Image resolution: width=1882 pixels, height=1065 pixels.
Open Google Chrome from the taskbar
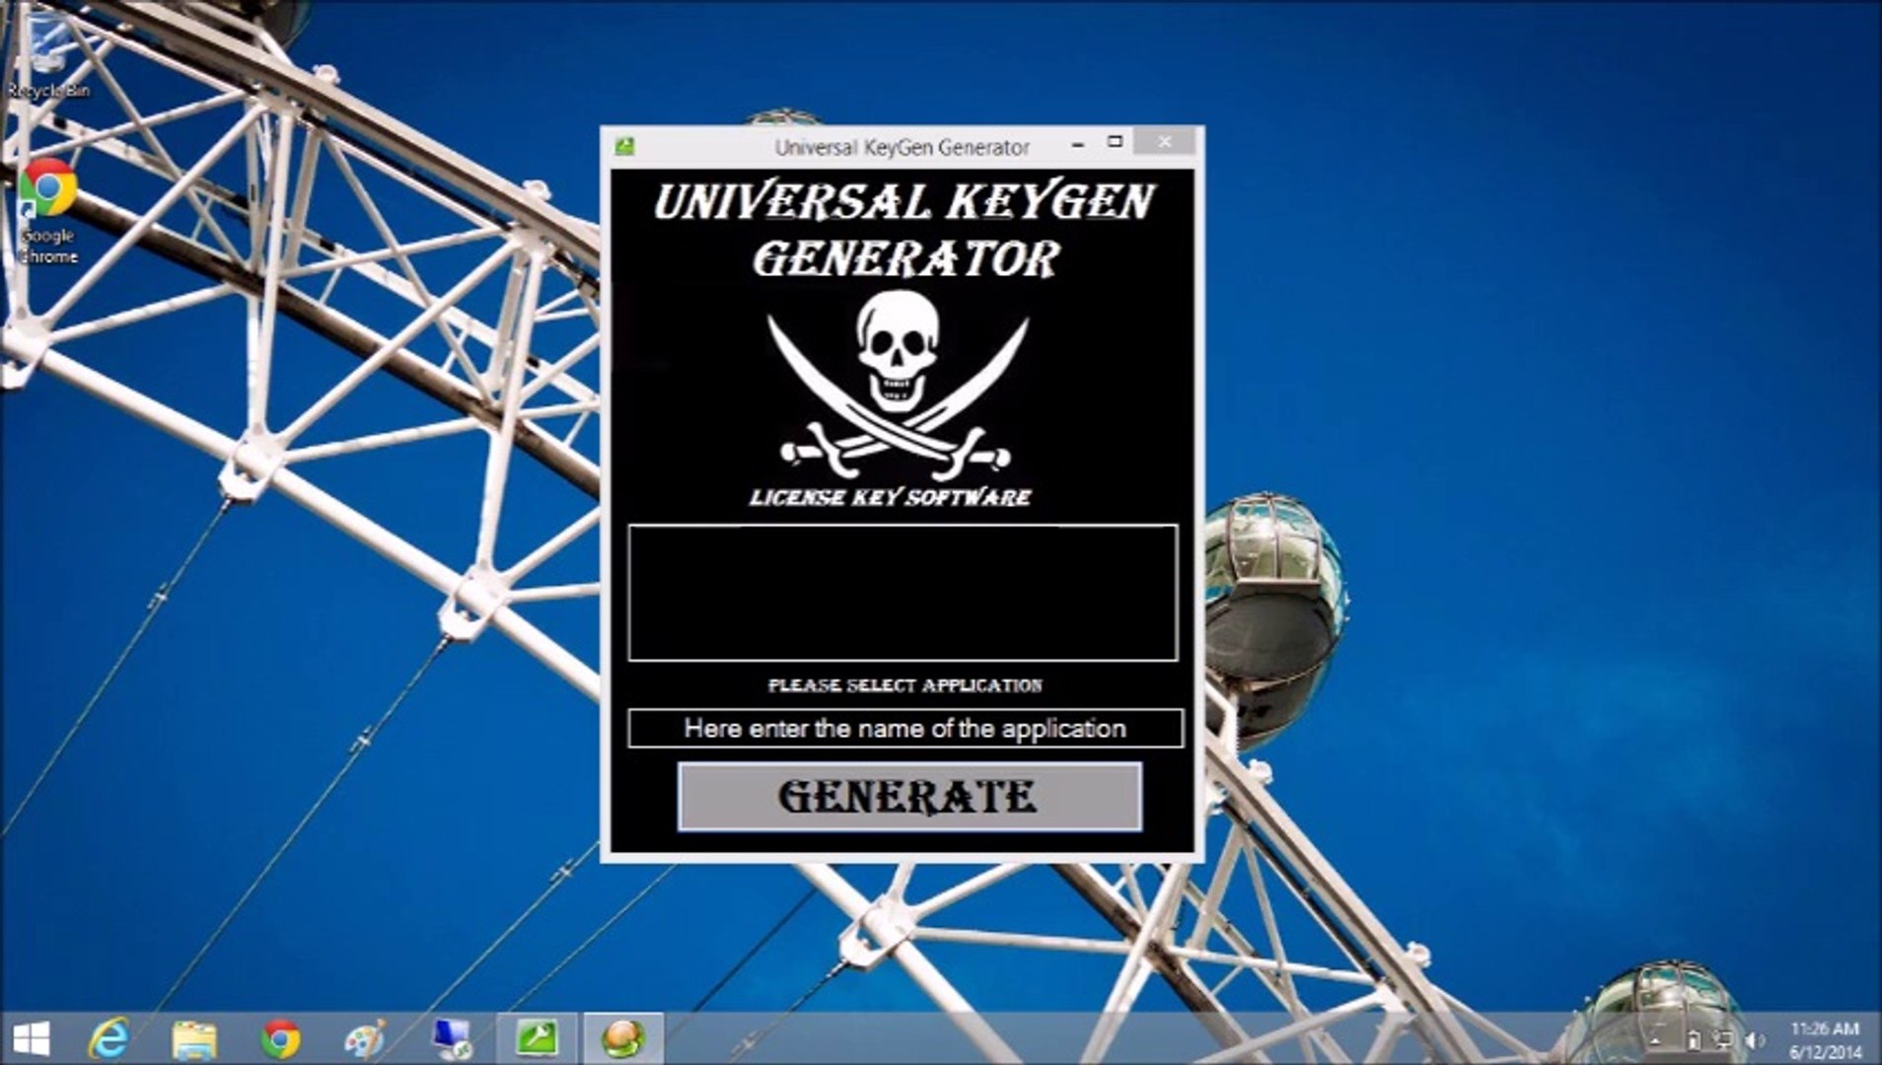[x=280, y=1039]
